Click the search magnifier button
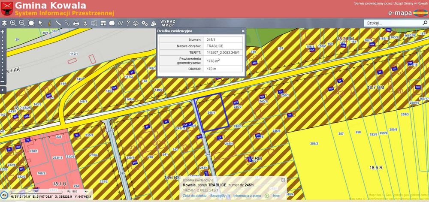The height and width of the screenshot is (202, 429). pos(425,23)
